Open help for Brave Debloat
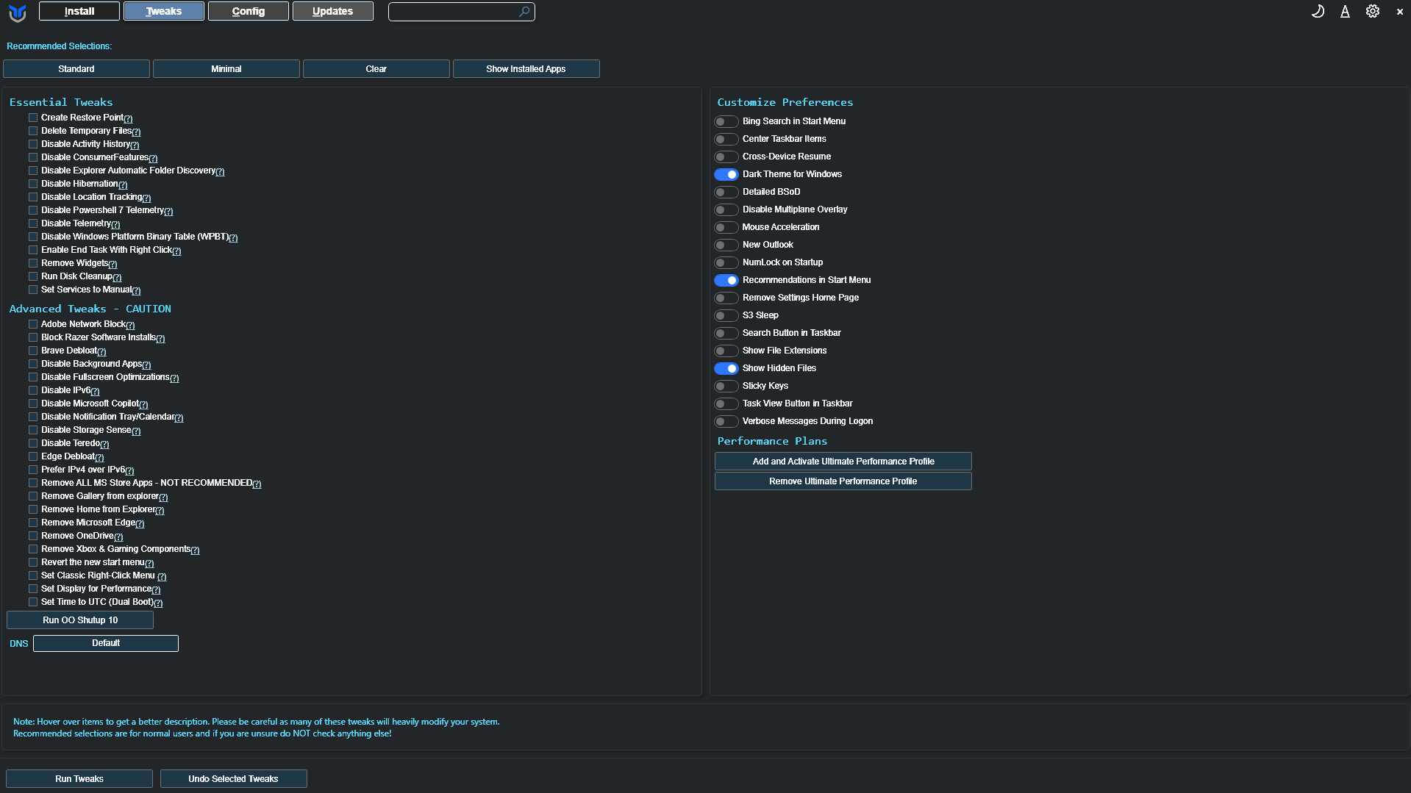Screen dimensions: 1411x793 (x=101, y=351)
